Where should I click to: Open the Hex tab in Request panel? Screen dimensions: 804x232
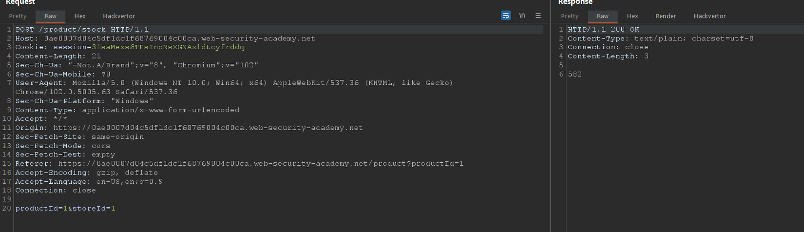(x=80, y=16)
